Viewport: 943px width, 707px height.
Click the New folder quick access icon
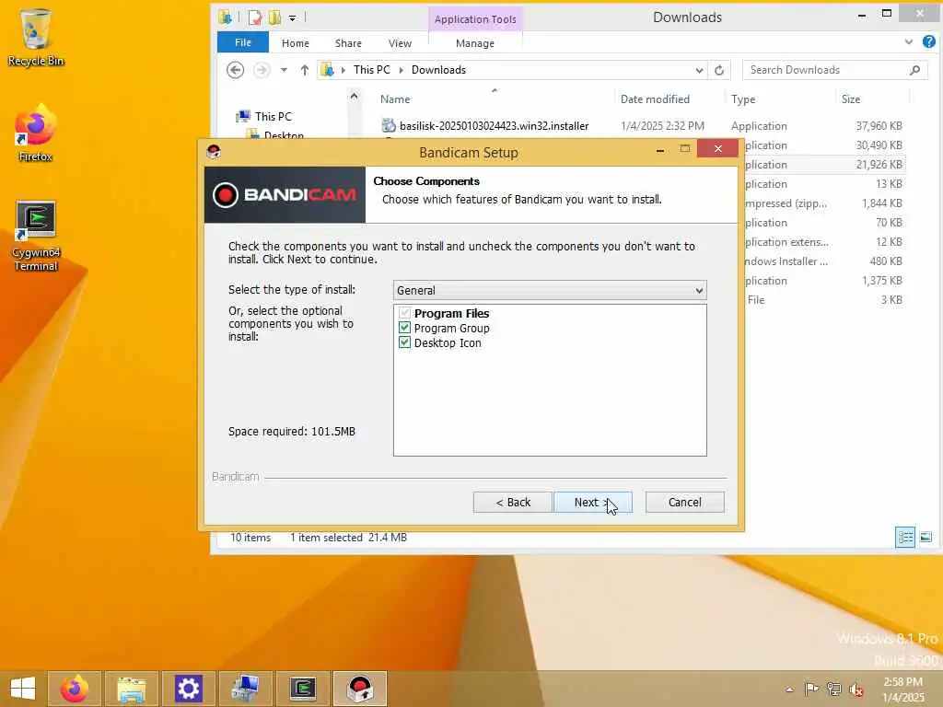pyautogui.click(x=274, y=17)
